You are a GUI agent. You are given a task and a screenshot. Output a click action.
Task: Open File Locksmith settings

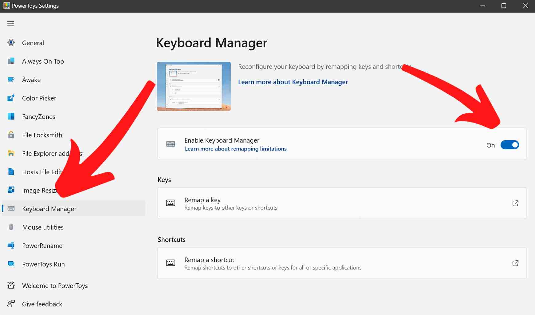coord(74,135)
